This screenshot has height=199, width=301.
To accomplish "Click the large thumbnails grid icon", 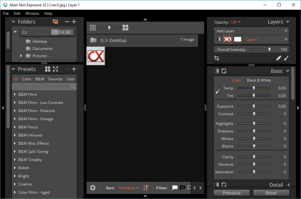I will point(126,28).
